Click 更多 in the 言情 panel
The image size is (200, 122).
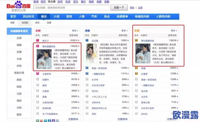point(174,30)
